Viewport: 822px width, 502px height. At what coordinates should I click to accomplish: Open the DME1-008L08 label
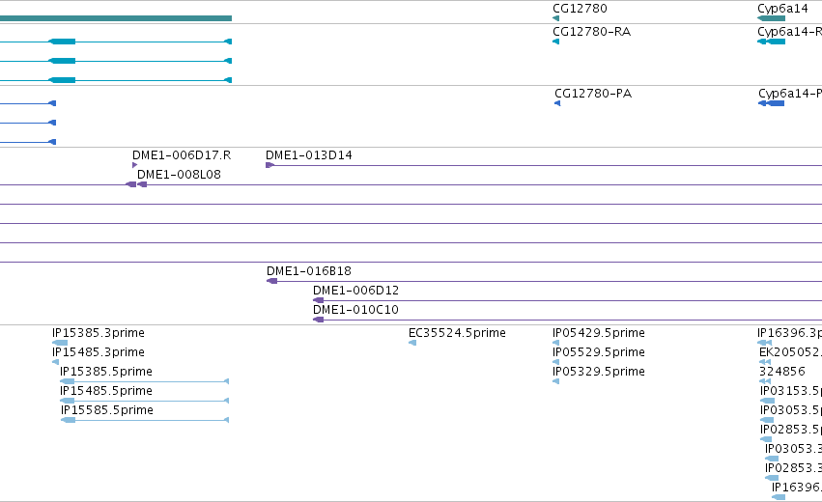point(179,175)
